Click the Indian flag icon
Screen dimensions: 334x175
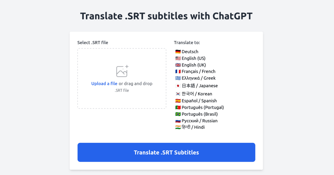coord(178,127)
